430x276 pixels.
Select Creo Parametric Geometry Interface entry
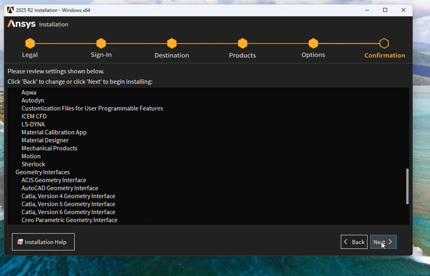click(x=69, y=220)
